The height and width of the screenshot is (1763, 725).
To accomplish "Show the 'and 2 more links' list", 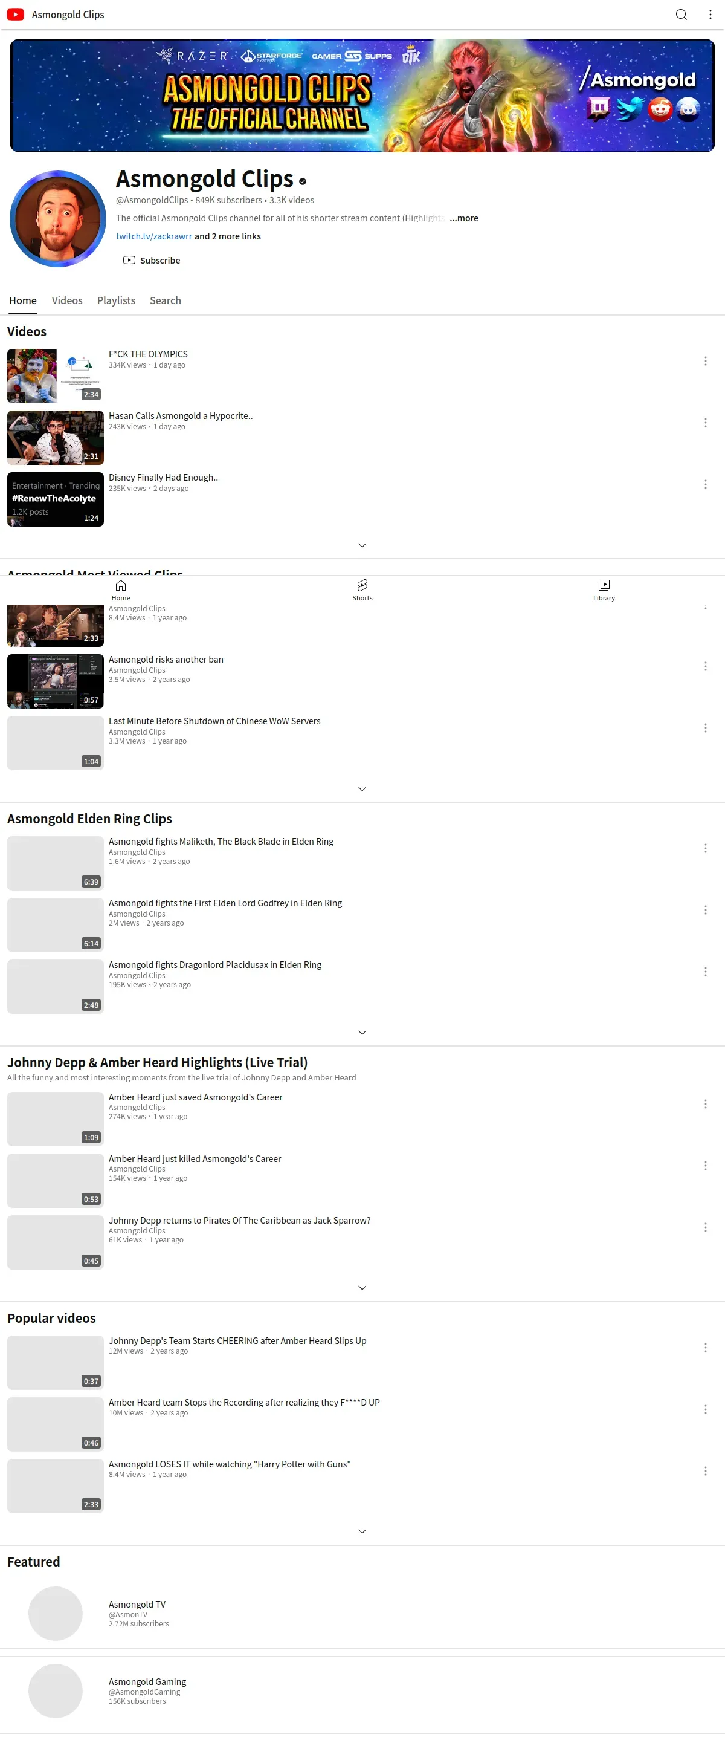I will [228, 236].
